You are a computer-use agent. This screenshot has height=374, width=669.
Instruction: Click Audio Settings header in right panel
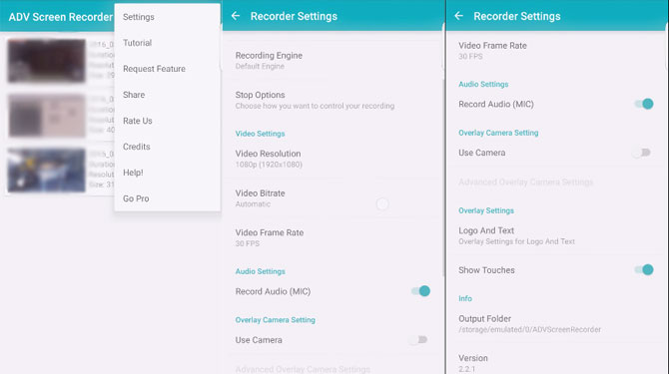[x=483, y=85]
